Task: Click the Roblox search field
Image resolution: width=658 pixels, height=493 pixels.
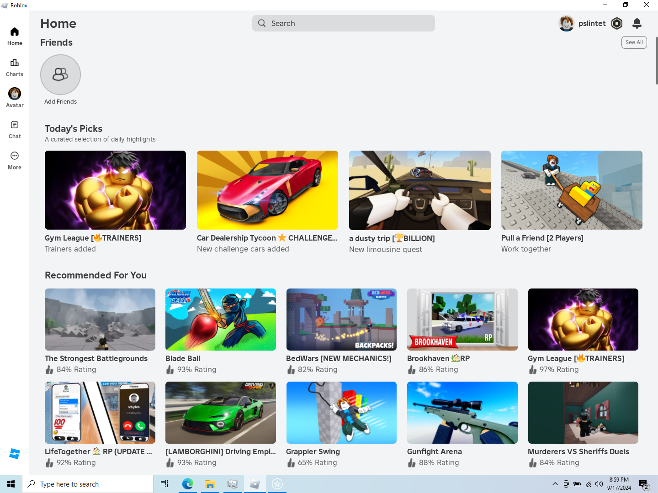Action: (x=344, y=23)
